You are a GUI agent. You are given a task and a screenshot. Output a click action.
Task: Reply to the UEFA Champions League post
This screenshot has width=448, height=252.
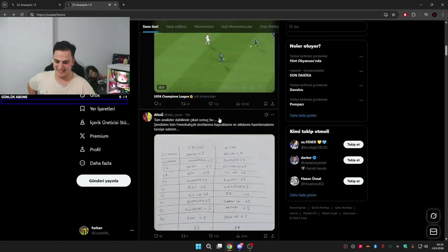click(x=157, y=104)
